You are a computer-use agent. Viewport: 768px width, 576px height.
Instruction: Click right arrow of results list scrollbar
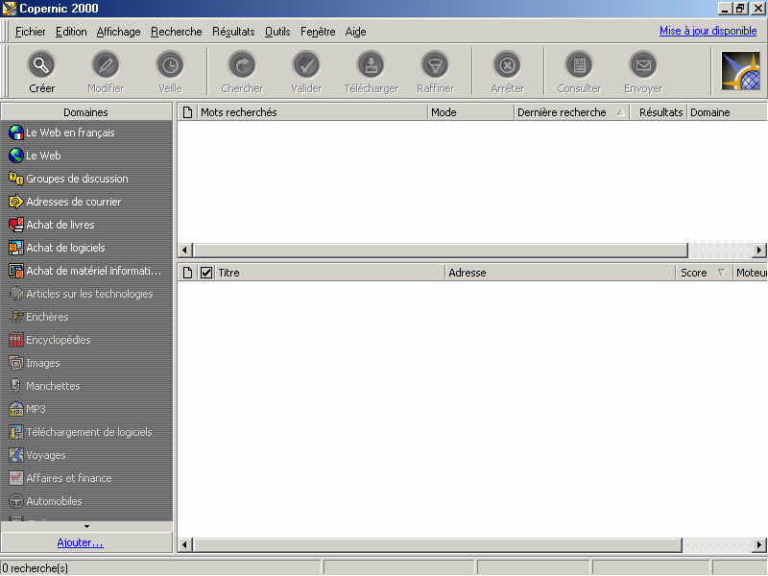click(758, 544)
